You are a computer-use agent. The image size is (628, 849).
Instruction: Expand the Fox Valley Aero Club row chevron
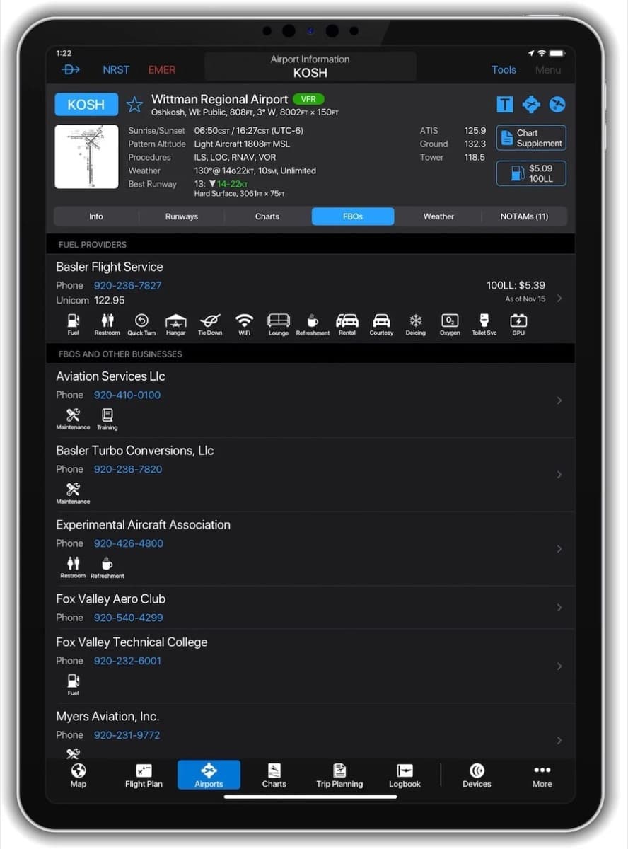(559, 608)
